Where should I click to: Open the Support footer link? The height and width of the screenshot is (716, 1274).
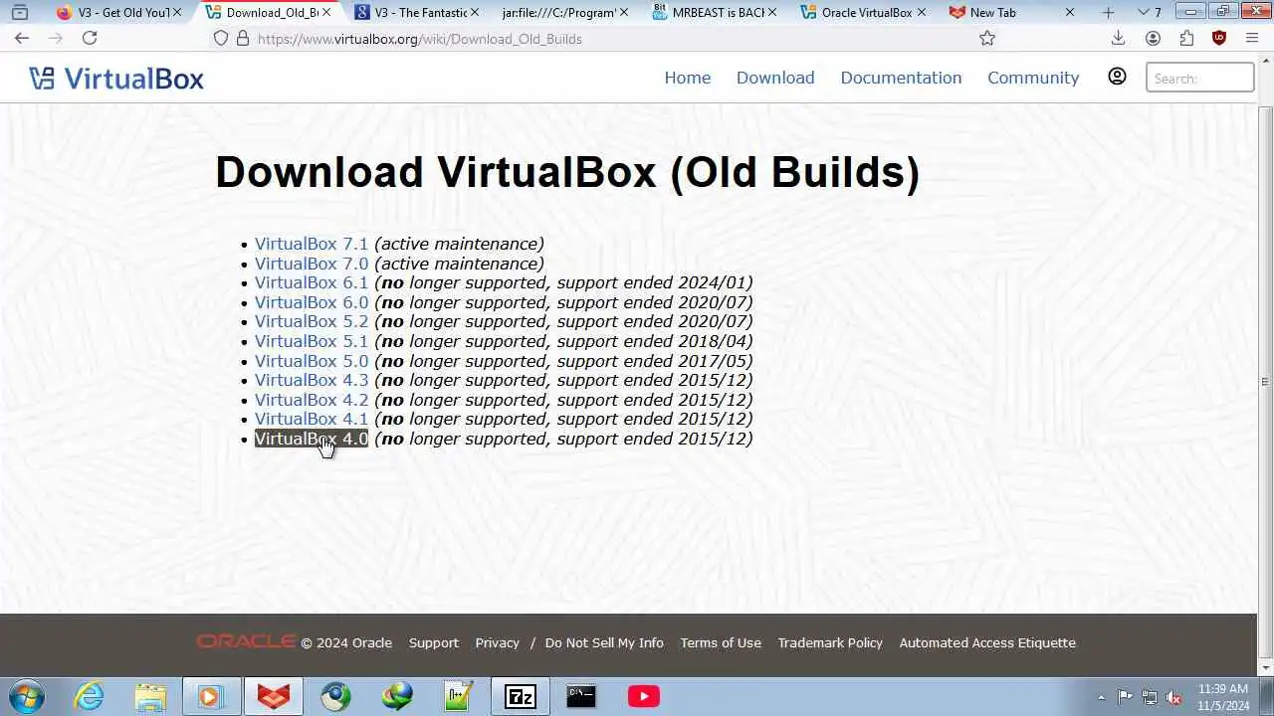pyautogui.click(x=434, y=642)
